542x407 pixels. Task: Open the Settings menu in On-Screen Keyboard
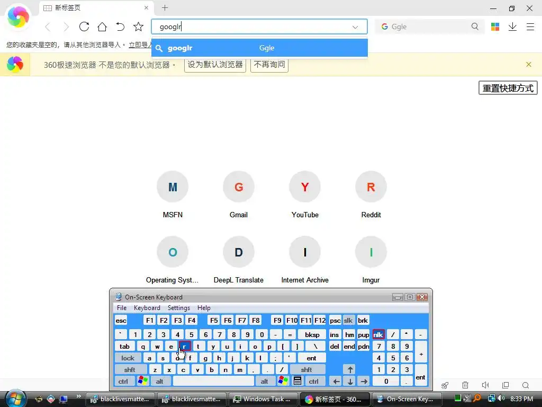[x=179, y=308]
